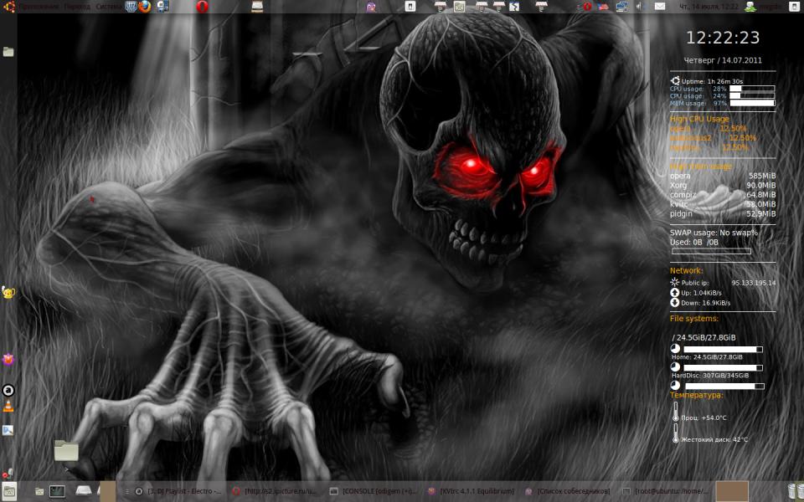The height and width of the screenshot is (502, 804).
Task: Click the 'Четверг / 14.07.2011' date text
Action: coord(723,60)
